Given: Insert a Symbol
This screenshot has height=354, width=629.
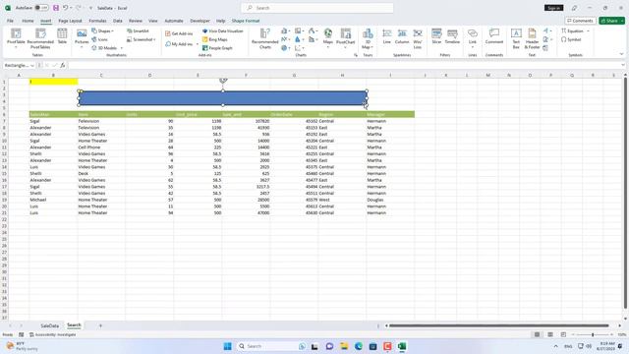Looking at the screenshot, I should (x=571, y=39).
